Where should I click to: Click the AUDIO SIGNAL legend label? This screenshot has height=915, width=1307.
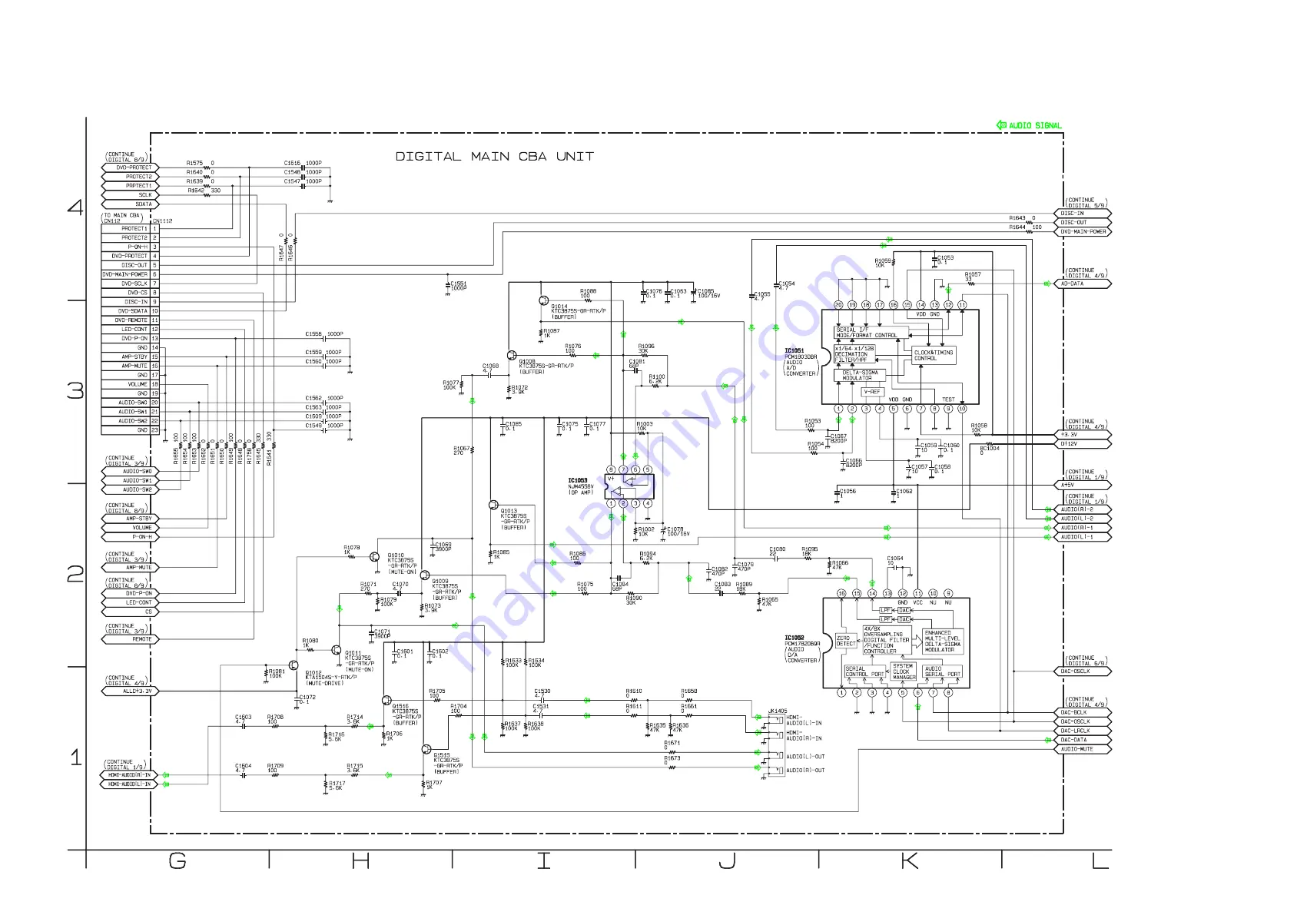pos(1035,125)
